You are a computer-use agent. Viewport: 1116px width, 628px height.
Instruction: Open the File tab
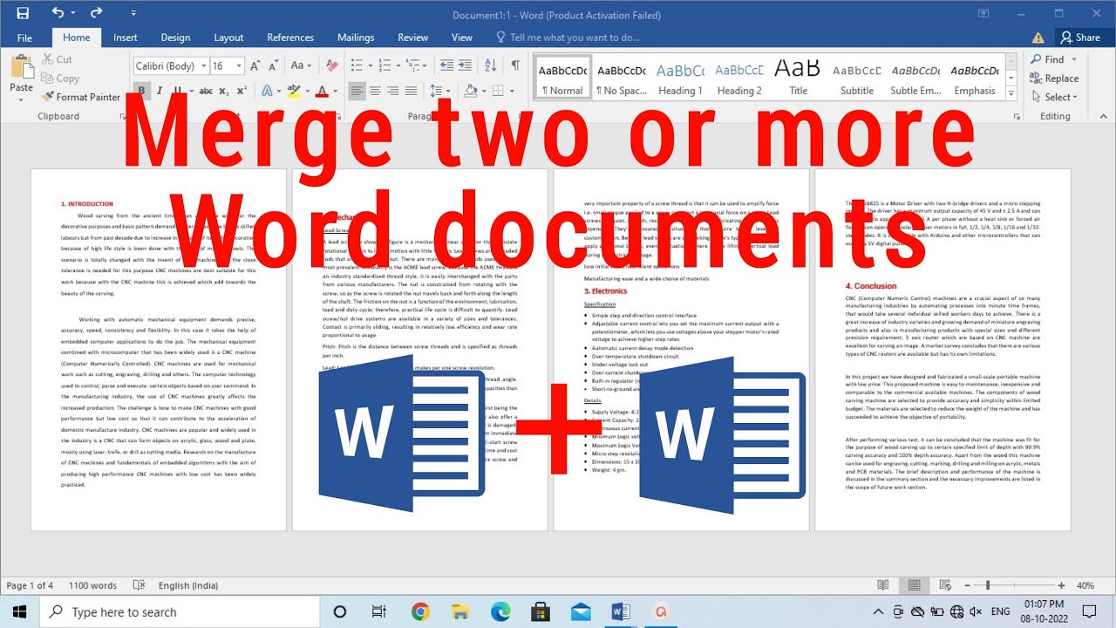pos(24,38)
